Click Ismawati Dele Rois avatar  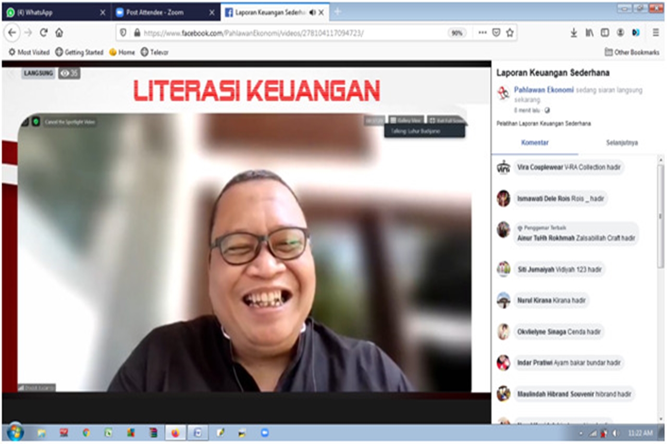point(503,198)
